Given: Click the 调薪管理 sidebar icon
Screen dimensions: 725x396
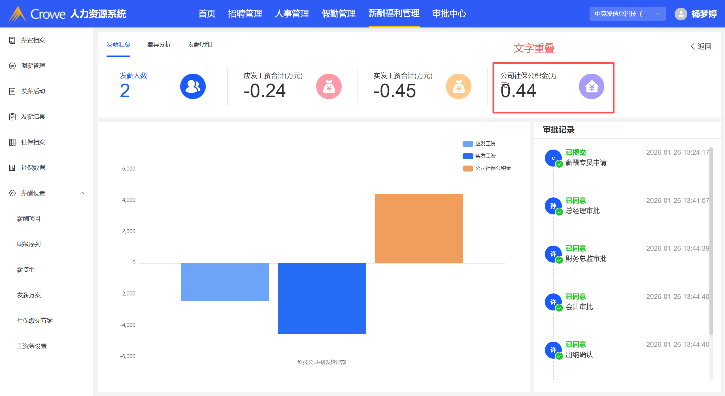Looking at the screenshot, I should [x=12, y=66].
